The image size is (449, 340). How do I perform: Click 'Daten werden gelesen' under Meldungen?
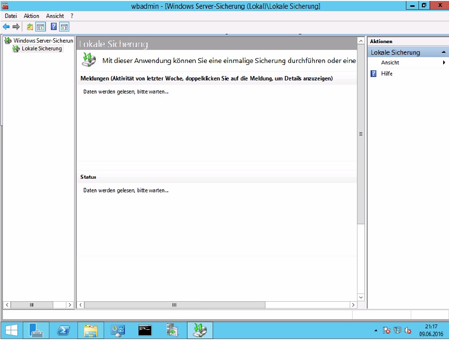click(126, 92)
